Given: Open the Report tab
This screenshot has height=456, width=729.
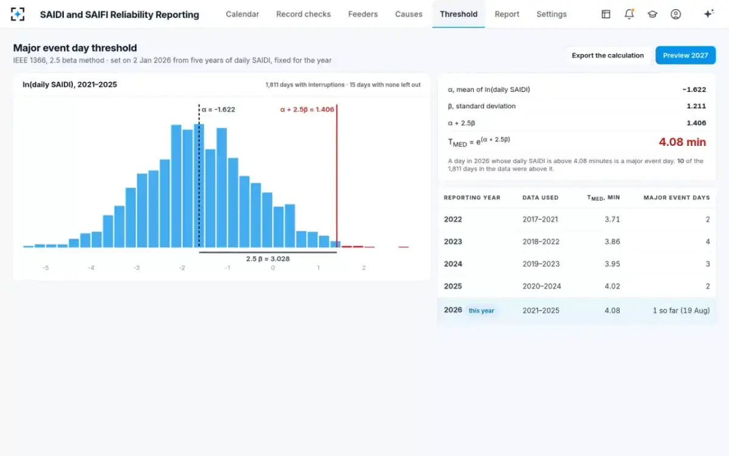Looking at the screenshot, I should pyautogui.click(x=507, y=14).
